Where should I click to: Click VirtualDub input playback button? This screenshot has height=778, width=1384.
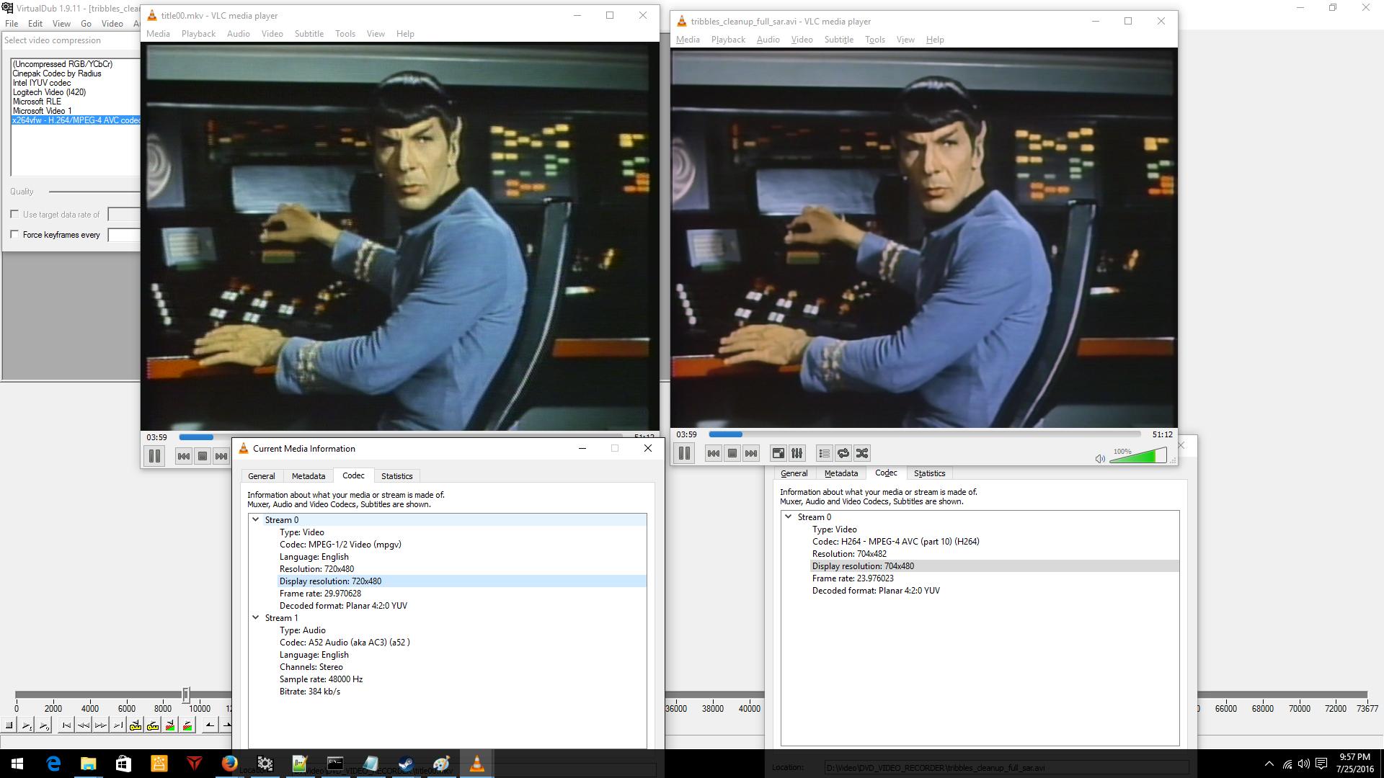tap(27, 725)
